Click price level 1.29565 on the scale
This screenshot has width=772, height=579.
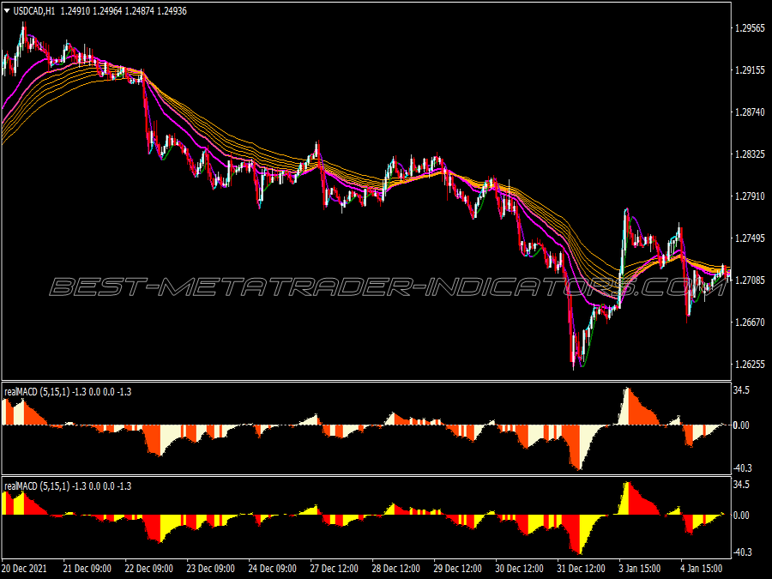coord(751,28)
